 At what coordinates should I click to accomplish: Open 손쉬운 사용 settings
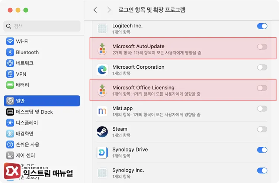pyautogui.click(x=42, y=144)
